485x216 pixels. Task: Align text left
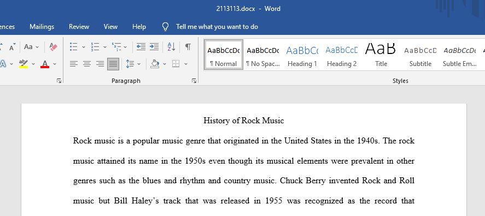74,64
